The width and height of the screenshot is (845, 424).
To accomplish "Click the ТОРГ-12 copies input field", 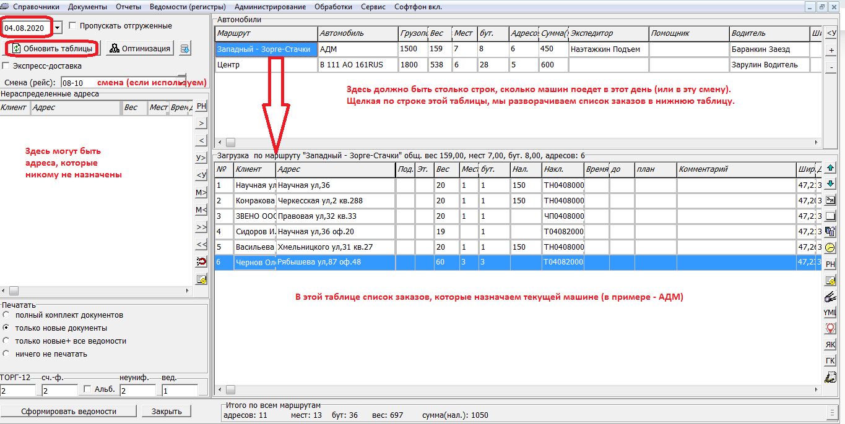I will tap(19, 391).
